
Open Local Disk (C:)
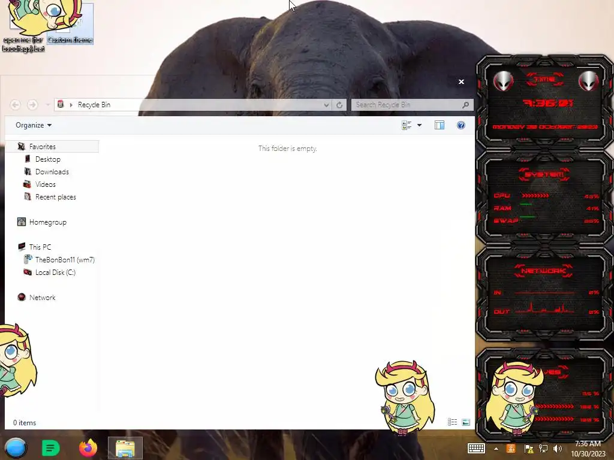(55, 273)
